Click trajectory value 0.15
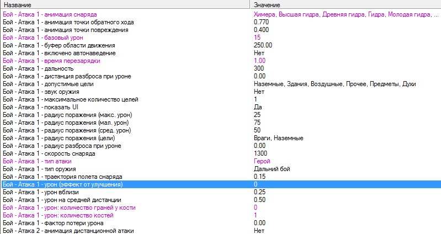441x234 pixels. [259, 177]
